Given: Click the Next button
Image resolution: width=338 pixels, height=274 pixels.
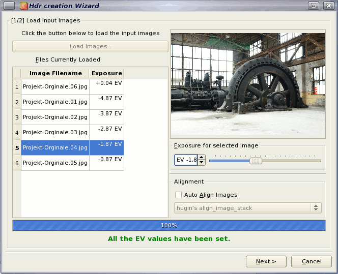Looking at the screenshot, I should point(266,261).
